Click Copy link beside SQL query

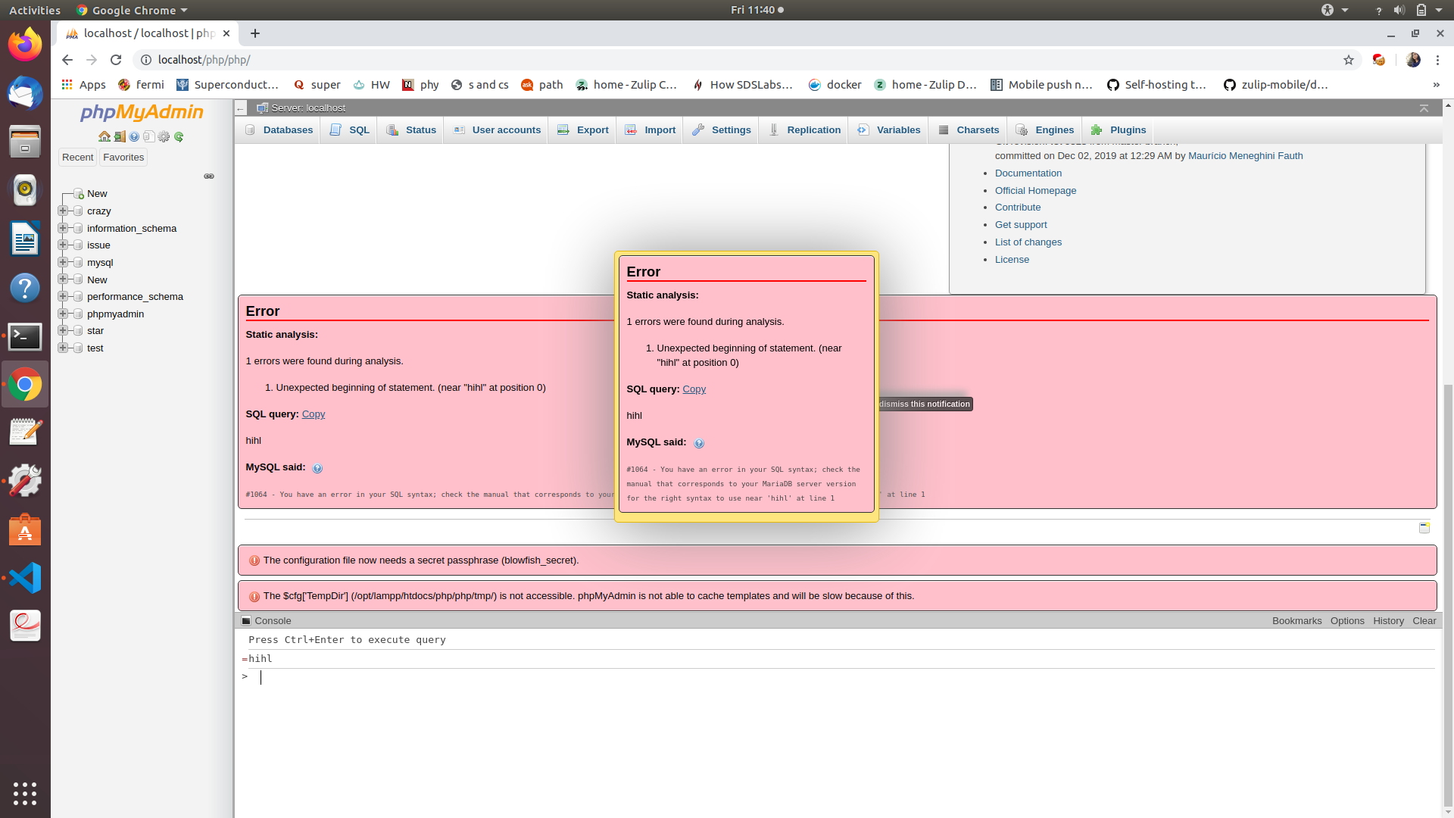coord(694,389)
